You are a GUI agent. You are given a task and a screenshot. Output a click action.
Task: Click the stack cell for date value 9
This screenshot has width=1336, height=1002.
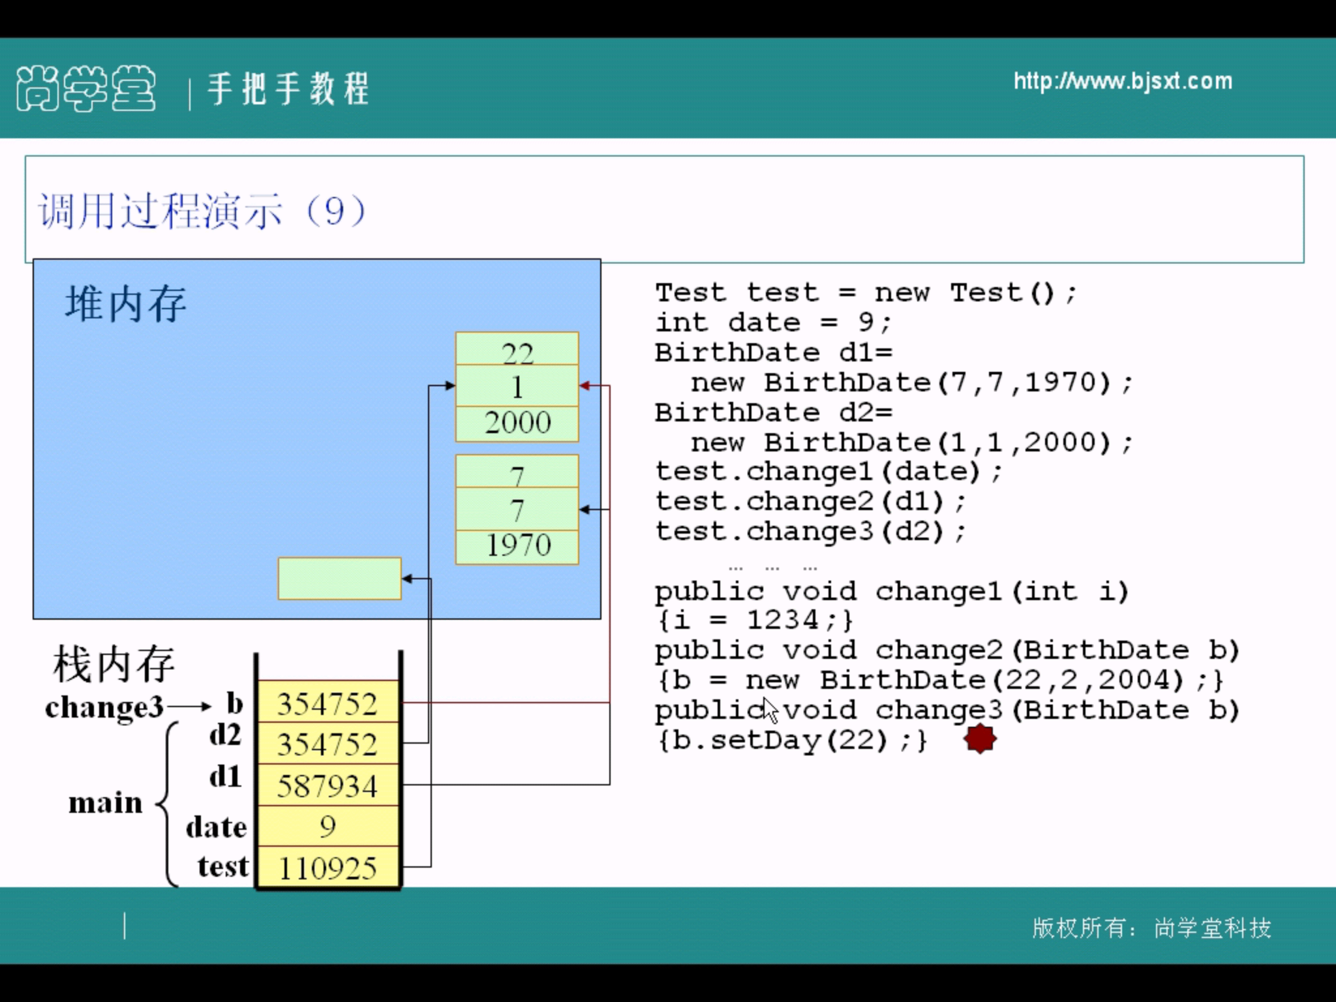[328, 827]
